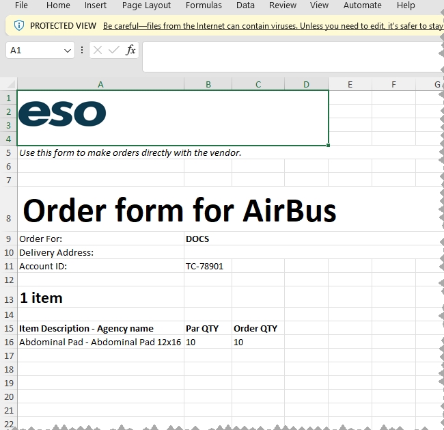
Task: Click the three-dot handle beside the Name Box
Action: pyautogui.click(x=82, y=50)
